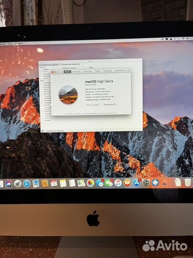The image size is (193, 258).
Task: Open the Mail stamp icon in Dock
Action: coord(36,183)
